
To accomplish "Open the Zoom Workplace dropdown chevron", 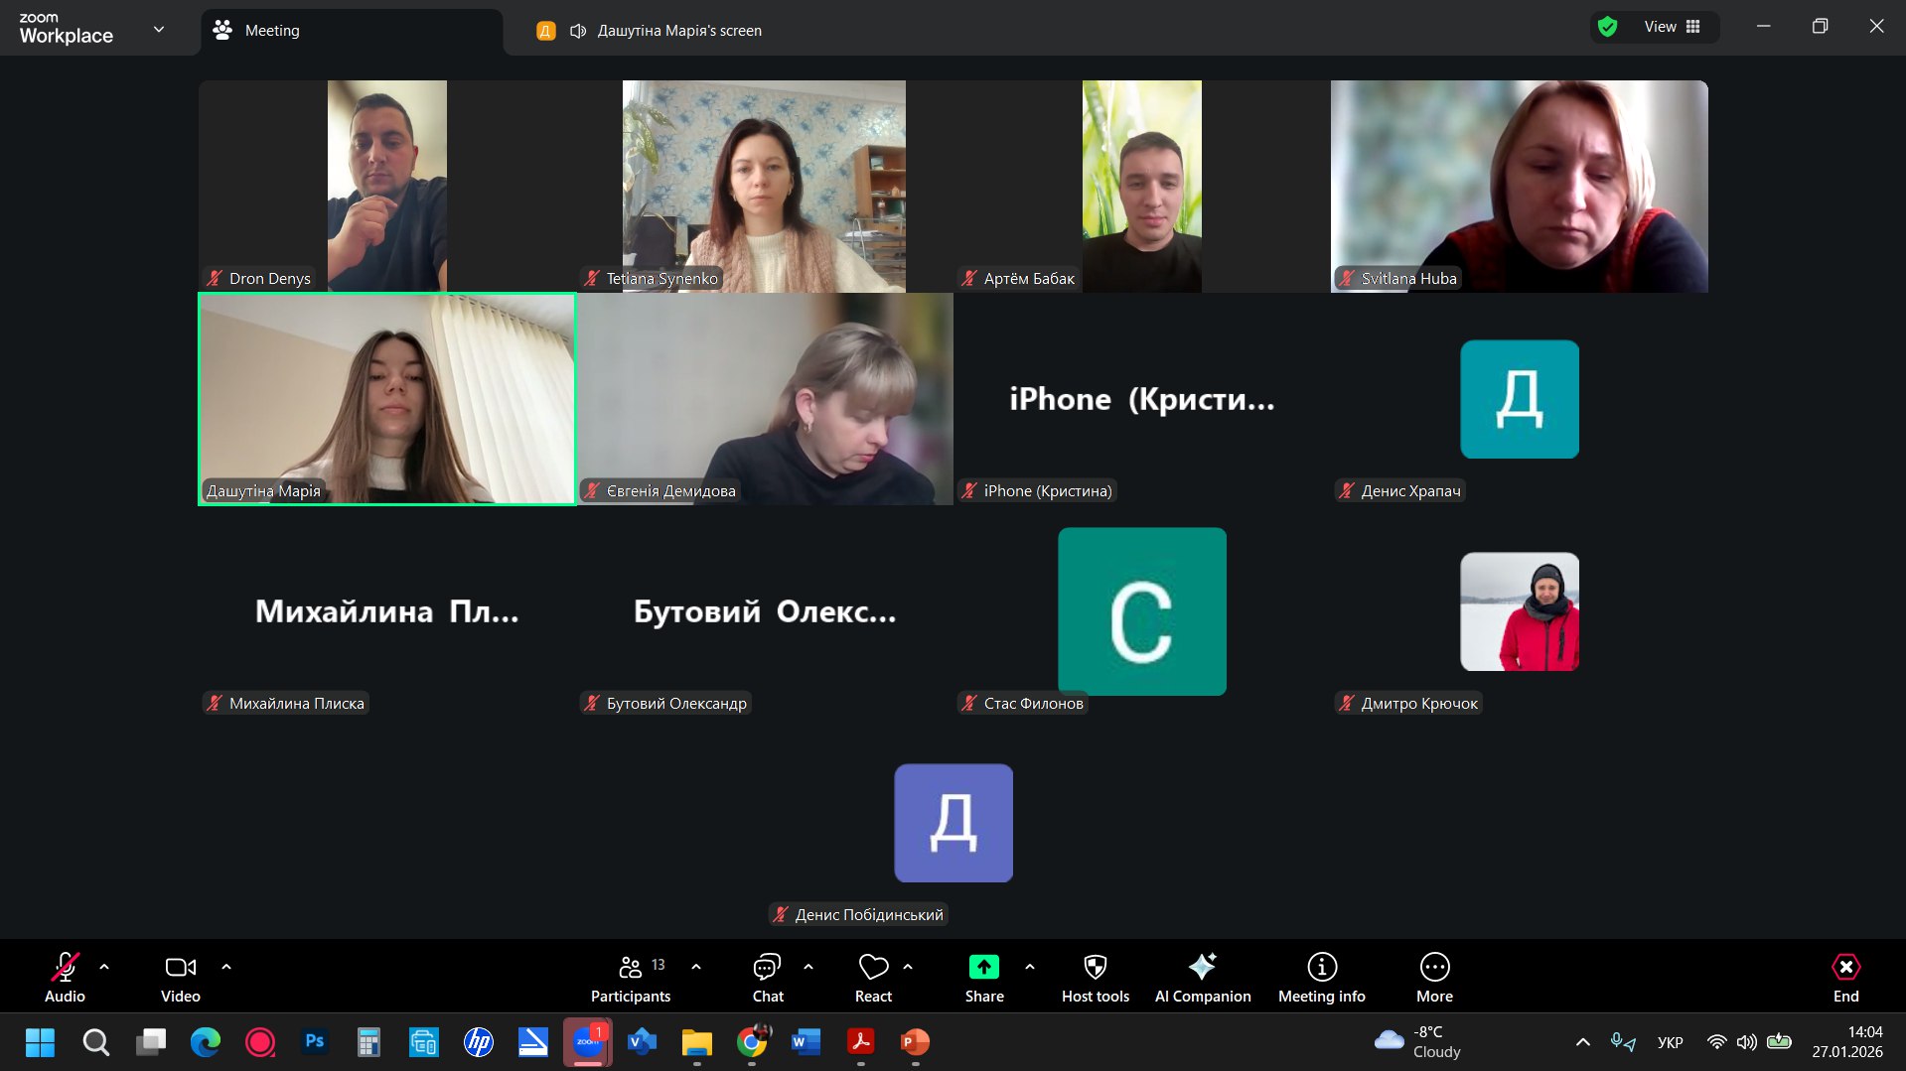I will click(159, 29).
